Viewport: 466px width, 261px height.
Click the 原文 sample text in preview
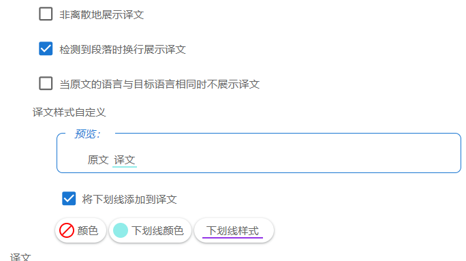click(x=98, y=160)
